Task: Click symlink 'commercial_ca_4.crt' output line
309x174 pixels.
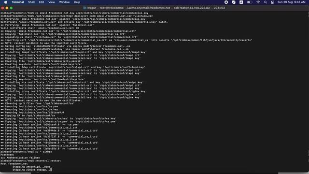Action: coord(49,149)
